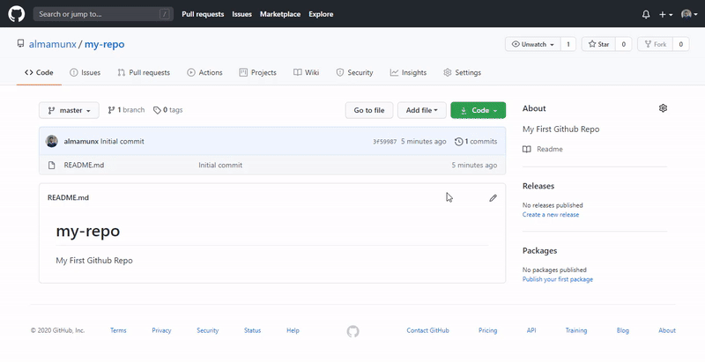The image size is (705, 362).
Task: Click the my-repo repository name link
Action: [104, 44]
